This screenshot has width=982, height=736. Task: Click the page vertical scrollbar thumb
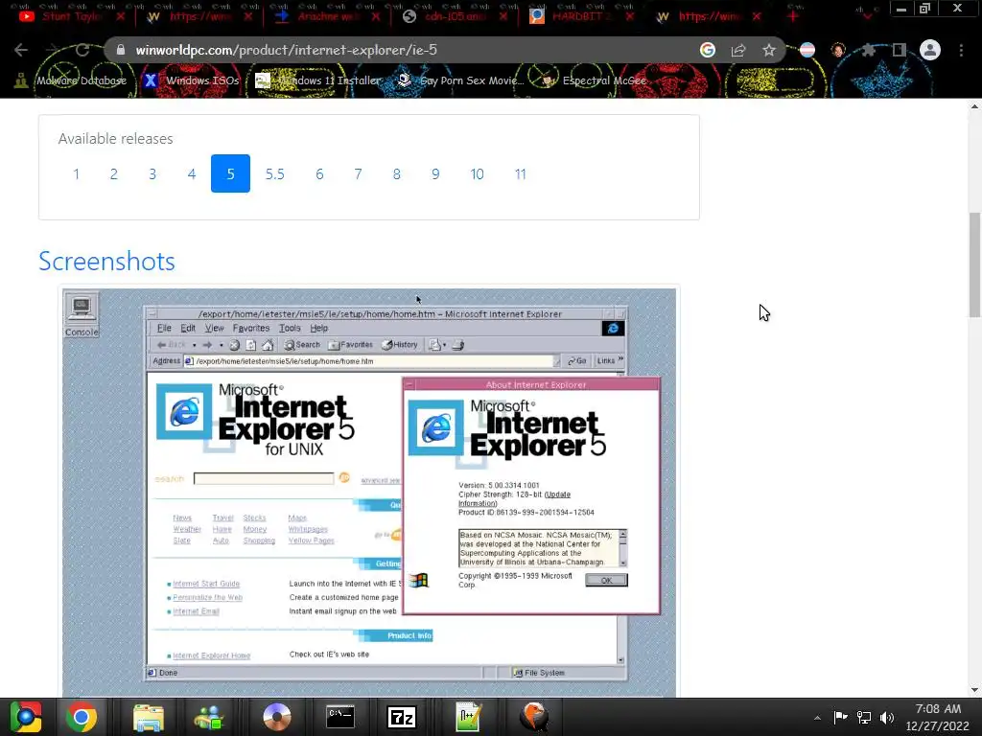974,264
